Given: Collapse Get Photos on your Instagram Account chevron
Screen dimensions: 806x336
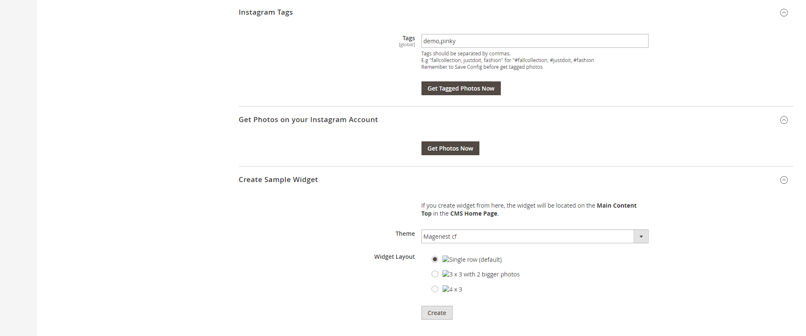Looking at the screenshot, I should [784, 120].
